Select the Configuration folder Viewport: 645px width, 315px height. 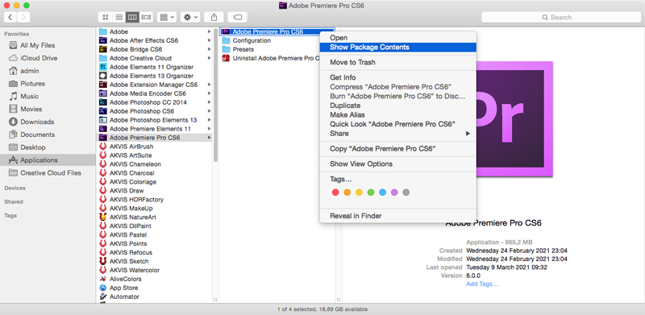(252, 41)
